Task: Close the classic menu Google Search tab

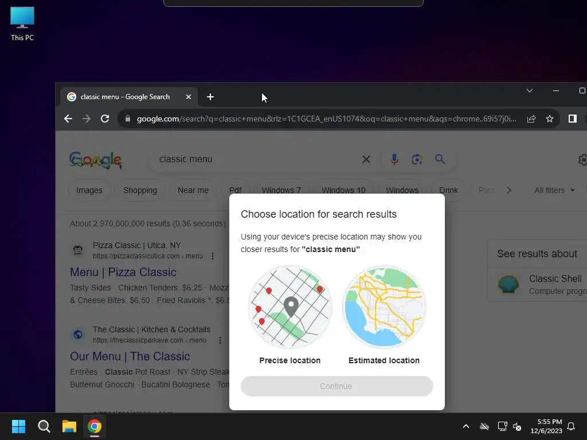Action: [x=189, y=97]
